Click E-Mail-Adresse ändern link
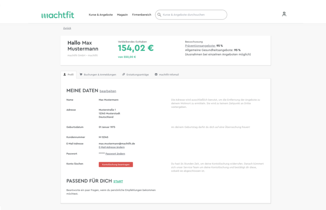Viewport: 326px width, 210px height. coord(108,147)
